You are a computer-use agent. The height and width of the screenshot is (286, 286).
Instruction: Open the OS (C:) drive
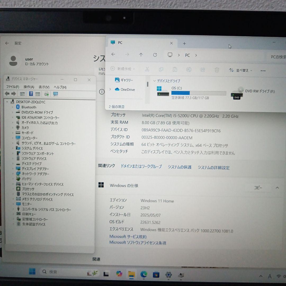click(191, 93)
